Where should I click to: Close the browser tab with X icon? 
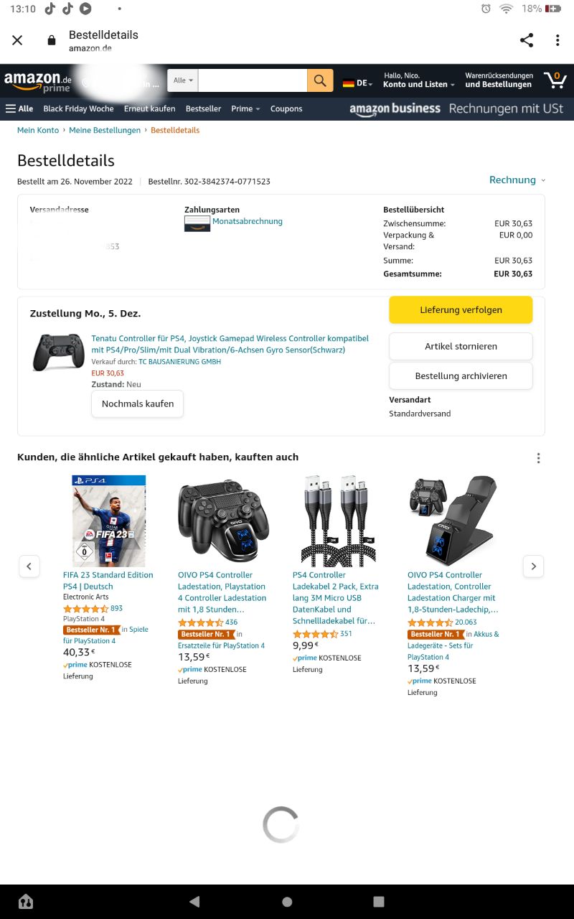click(17, 40)
